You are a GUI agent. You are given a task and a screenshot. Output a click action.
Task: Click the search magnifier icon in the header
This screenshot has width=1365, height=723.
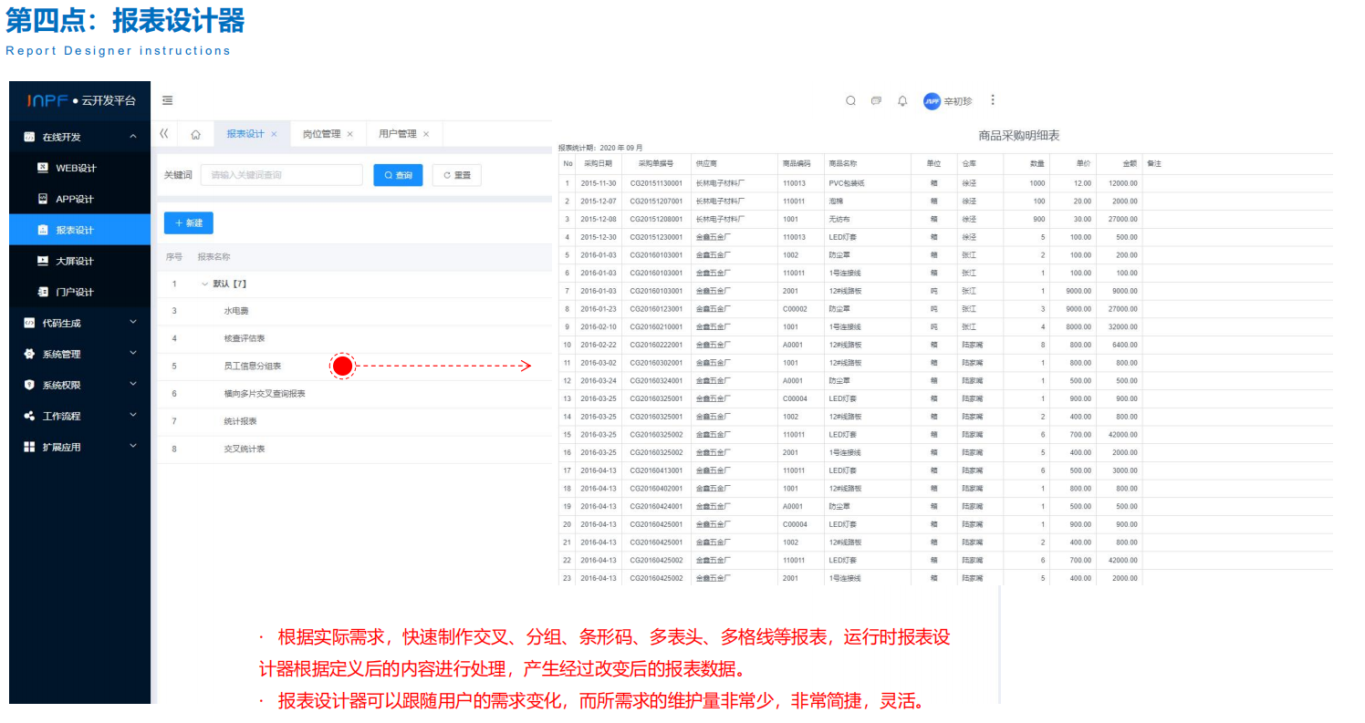(850, 100)
